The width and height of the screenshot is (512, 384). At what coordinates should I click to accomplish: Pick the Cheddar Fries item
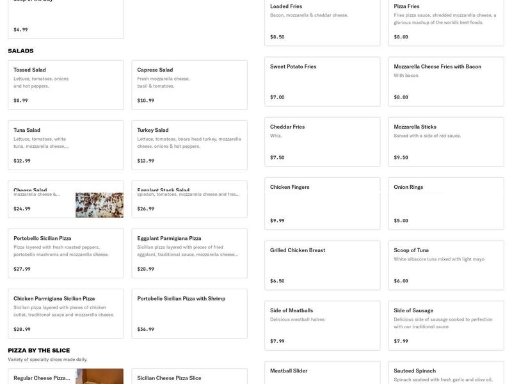coord(322,141)
